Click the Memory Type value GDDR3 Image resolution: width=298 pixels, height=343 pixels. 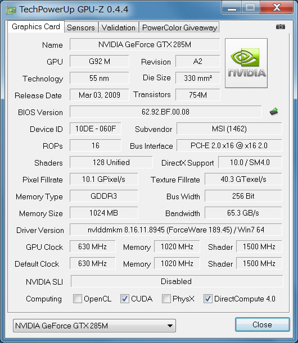click(x=104, y=196)
